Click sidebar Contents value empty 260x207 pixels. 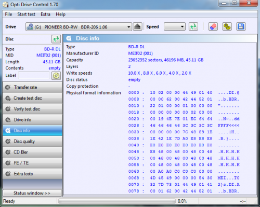[55, 68]
